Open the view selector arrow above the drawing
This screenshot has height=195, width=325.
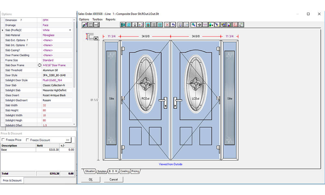(96, 38)
